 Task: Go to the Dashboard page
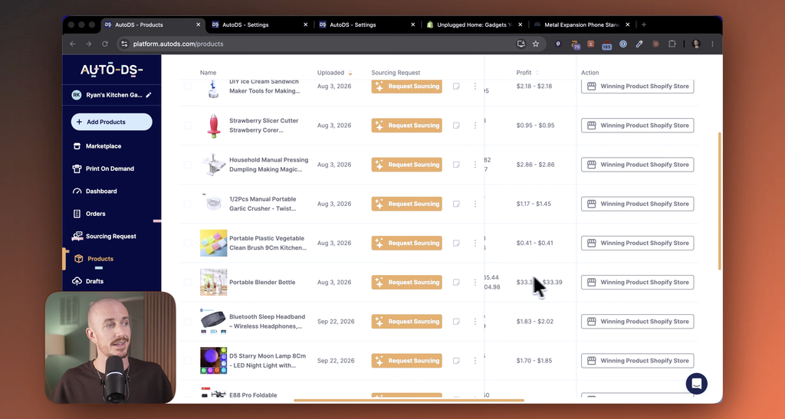(101, 191)
